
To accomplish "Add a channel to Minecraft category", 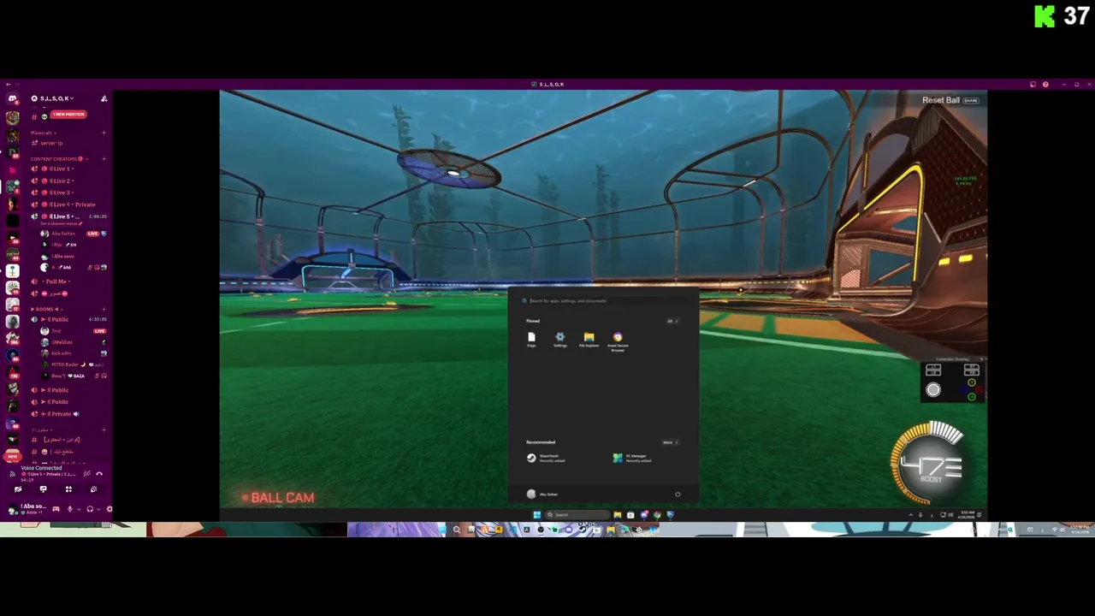I will pyautogui.click(x=104, y=133).
